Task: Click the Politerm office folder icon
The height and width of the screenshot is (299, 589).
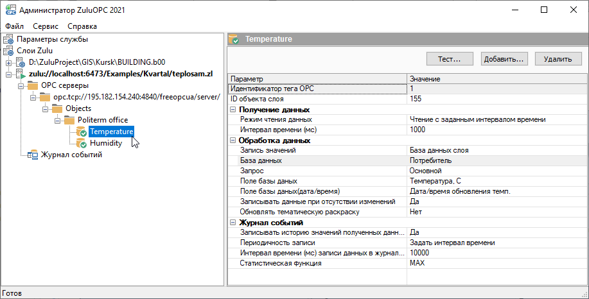Action: [69, 120]
